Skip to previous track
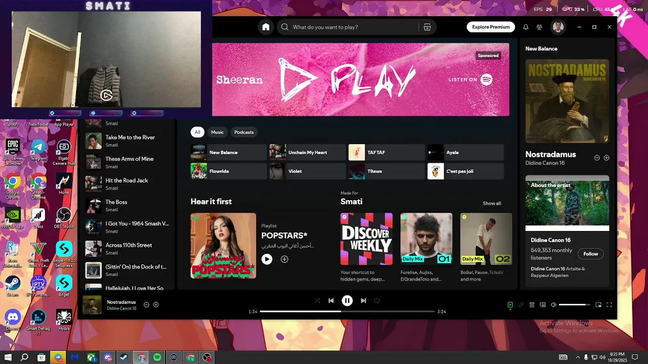The height and width of the screenshot is (364, 648). [331, 301]
